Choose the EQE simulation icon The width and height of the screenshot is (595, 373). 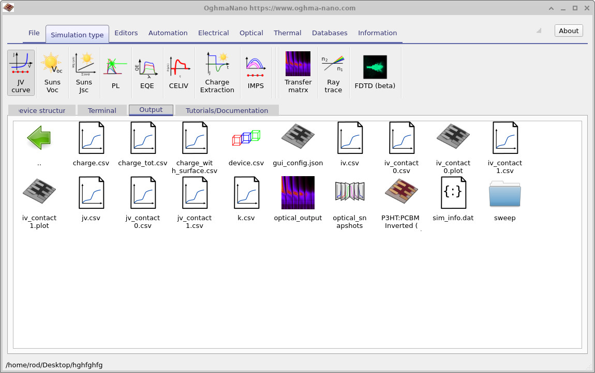(147, 73)
